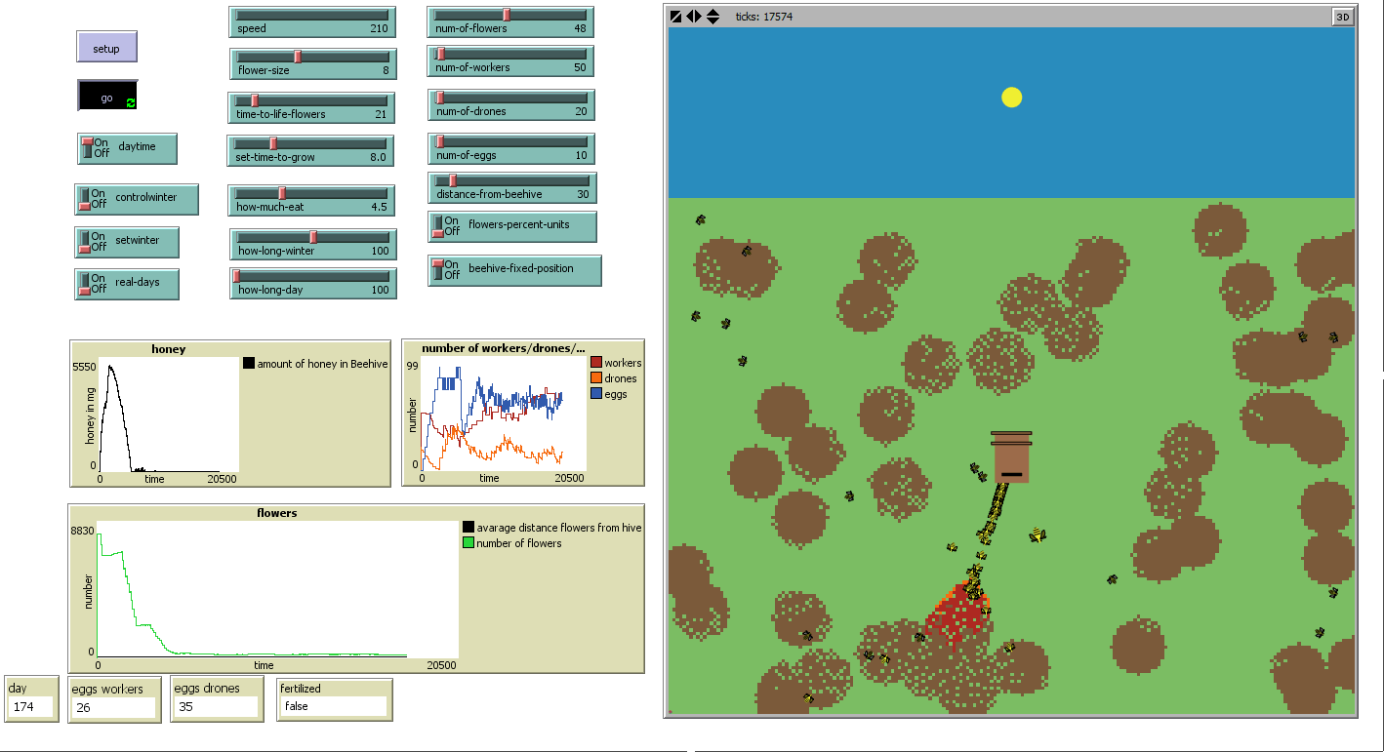Click the green forever-loop icon on go button
1384x752 pixels.
pos(131,101)
